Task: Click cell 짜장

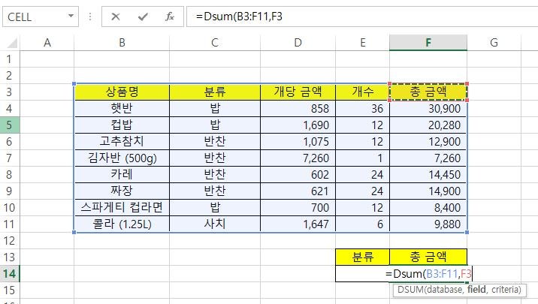Action: point(122,191)
